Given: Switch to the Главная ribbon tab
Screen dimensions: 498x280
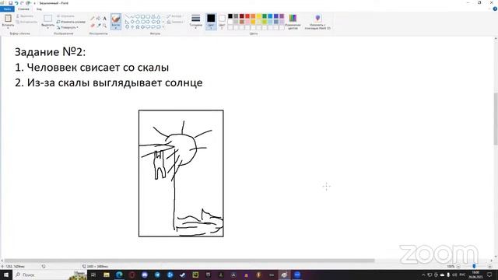Looking at the screenshot, I should 23,9.
